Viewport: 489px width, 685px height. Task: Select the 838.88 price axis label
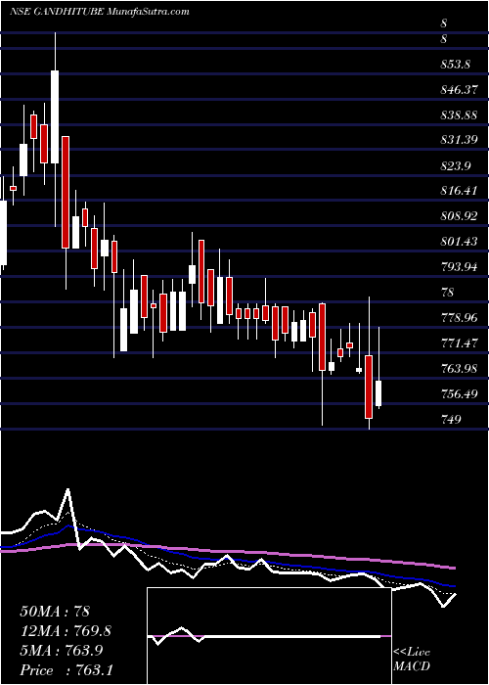[x=459, y=114]
